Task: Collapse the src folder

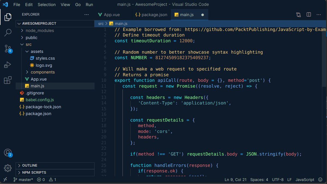Action: [55, 44]
